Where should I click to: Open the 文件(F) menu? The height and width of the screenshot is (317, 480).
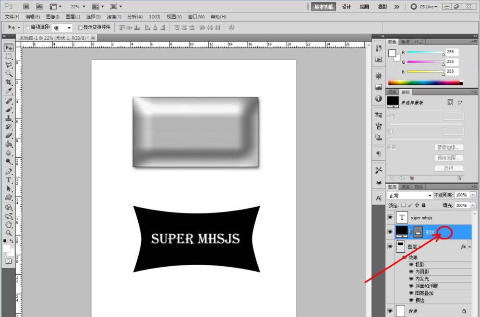[x=12, y=17]
